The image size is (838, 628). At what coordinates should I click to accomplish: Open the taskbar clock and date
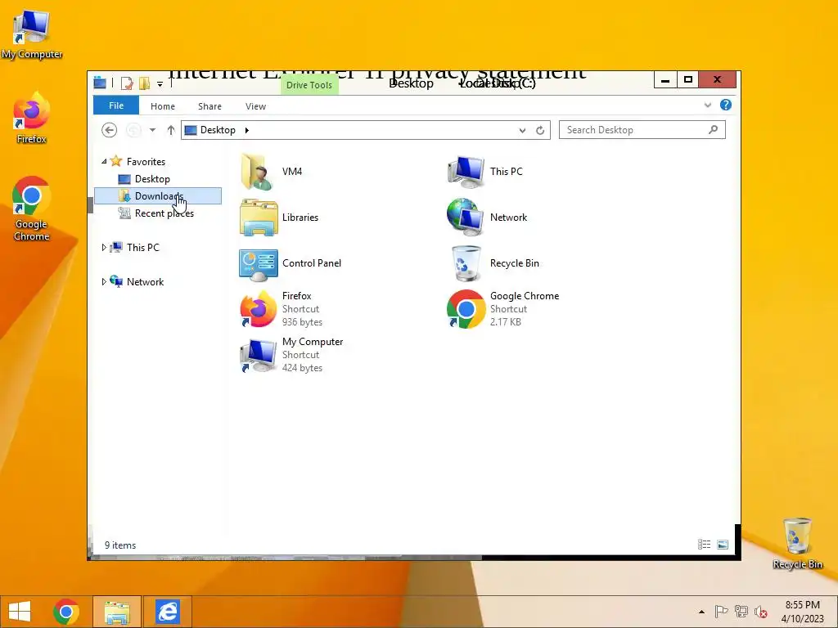click(x=802, y=612)
